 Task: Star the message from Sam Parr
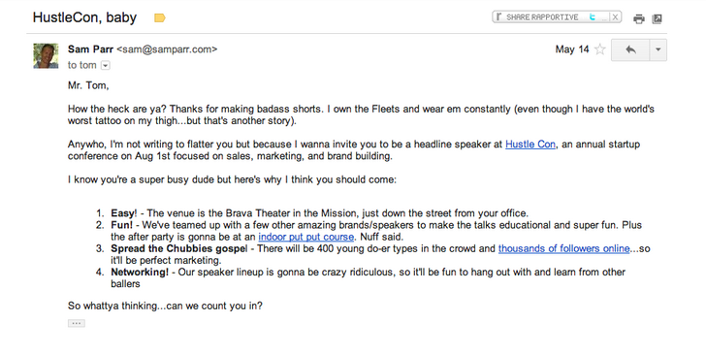pyautogui.click(x=599, y=49)
